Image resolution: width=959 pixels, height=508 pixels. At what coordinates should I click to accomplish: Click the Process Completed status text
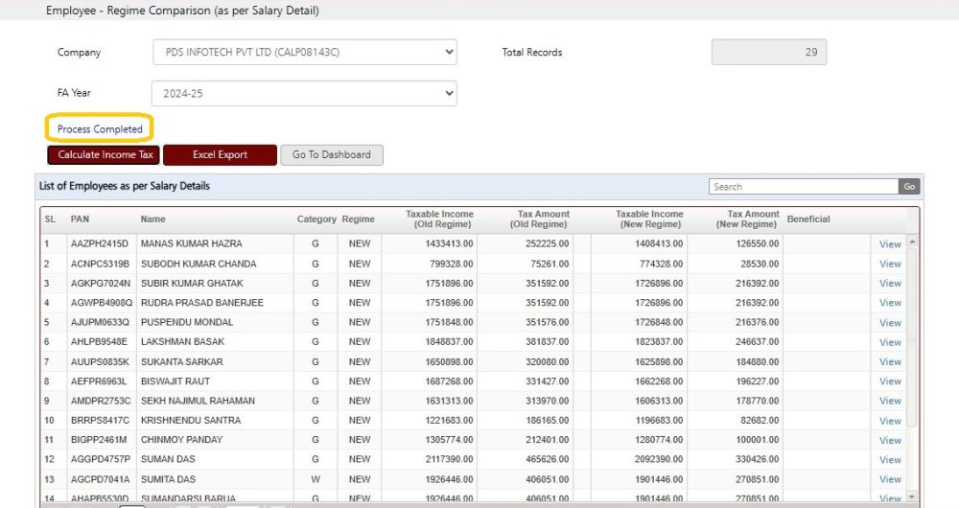100,129
